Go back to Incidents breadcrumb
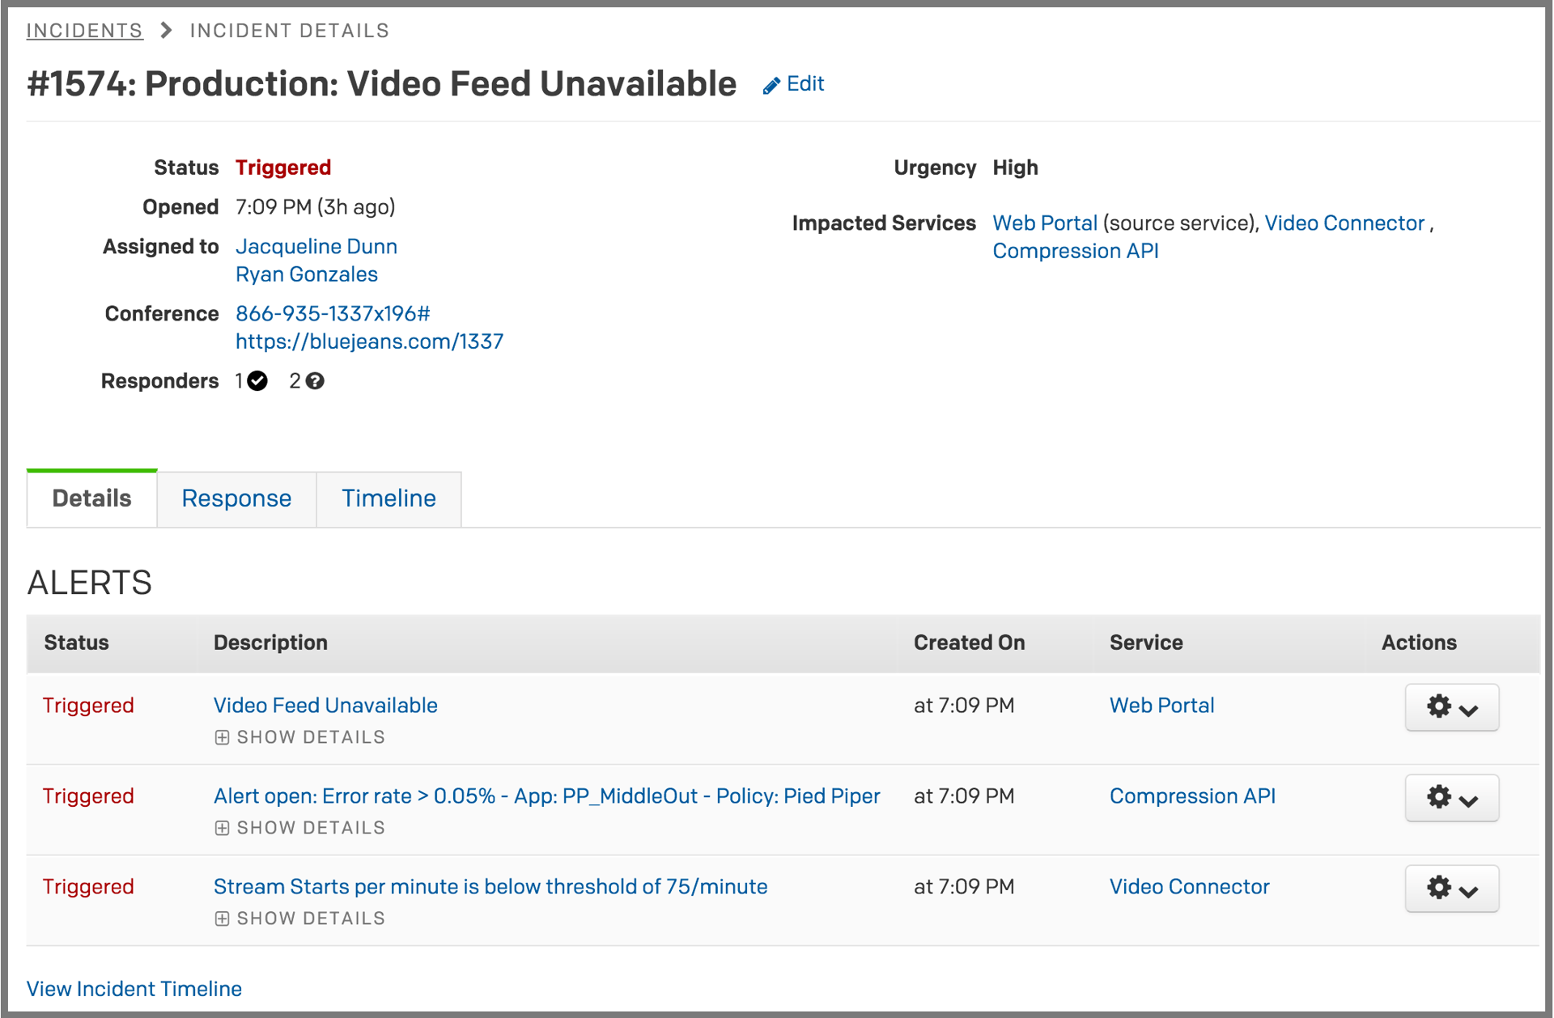1554x1018 pixels. point(84,31)
